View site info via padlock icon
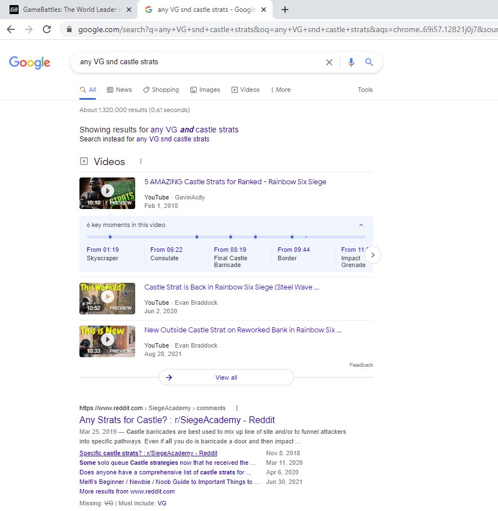 point(69,29)
